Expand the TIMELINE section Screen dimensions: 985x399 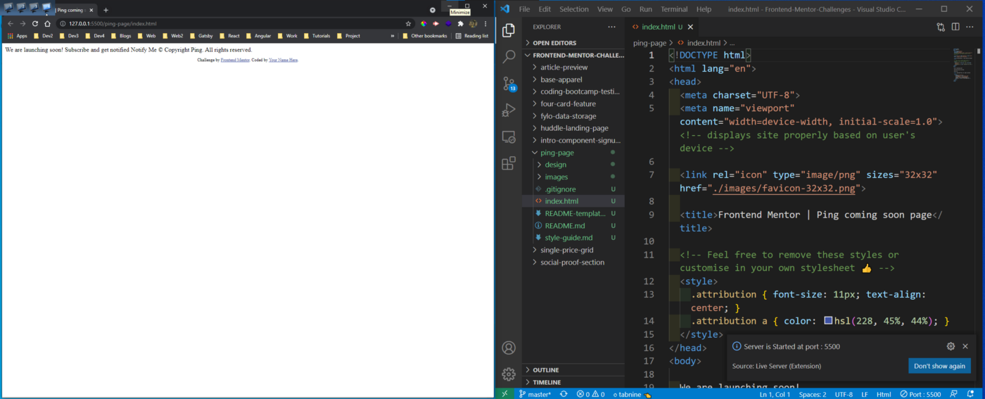(573, 382)
